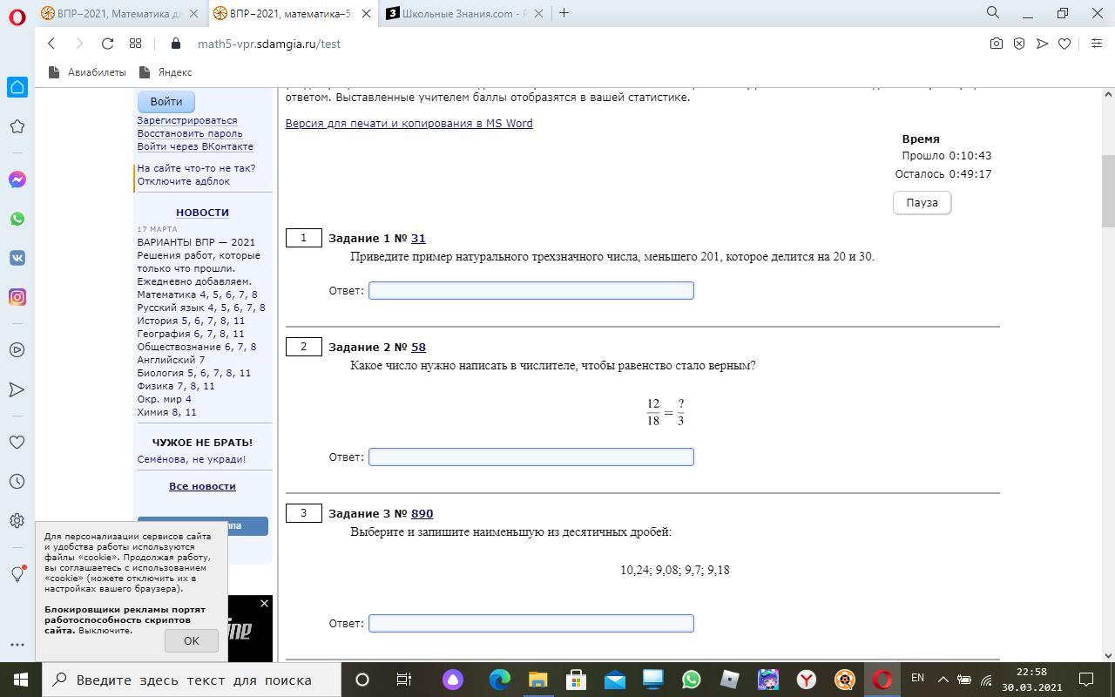The width and height of the screenshot is (1115, 697).
Task: Open Opera easy setup menu icon
Action: click(1097, 44)
